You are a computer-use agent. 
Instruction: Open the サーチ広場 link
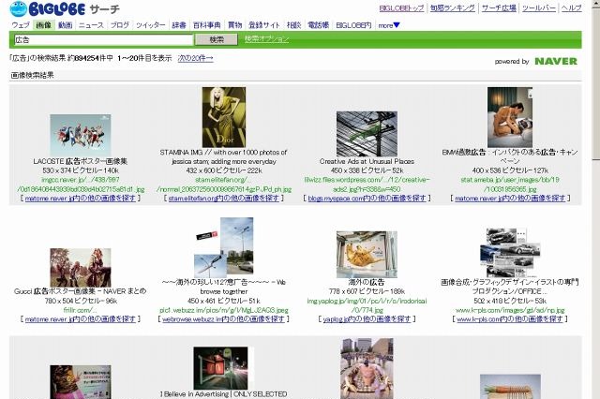click(499, 8)
